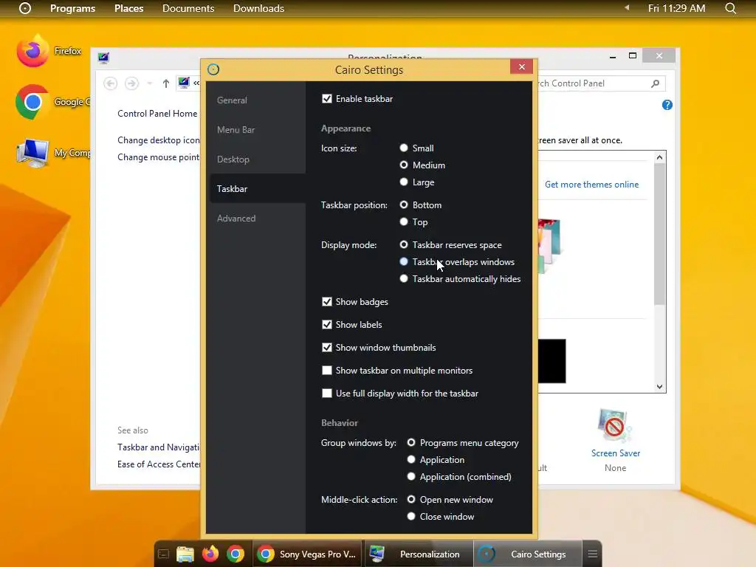
Task: Toggle Show badges checkbox
Action: point(327,302)
